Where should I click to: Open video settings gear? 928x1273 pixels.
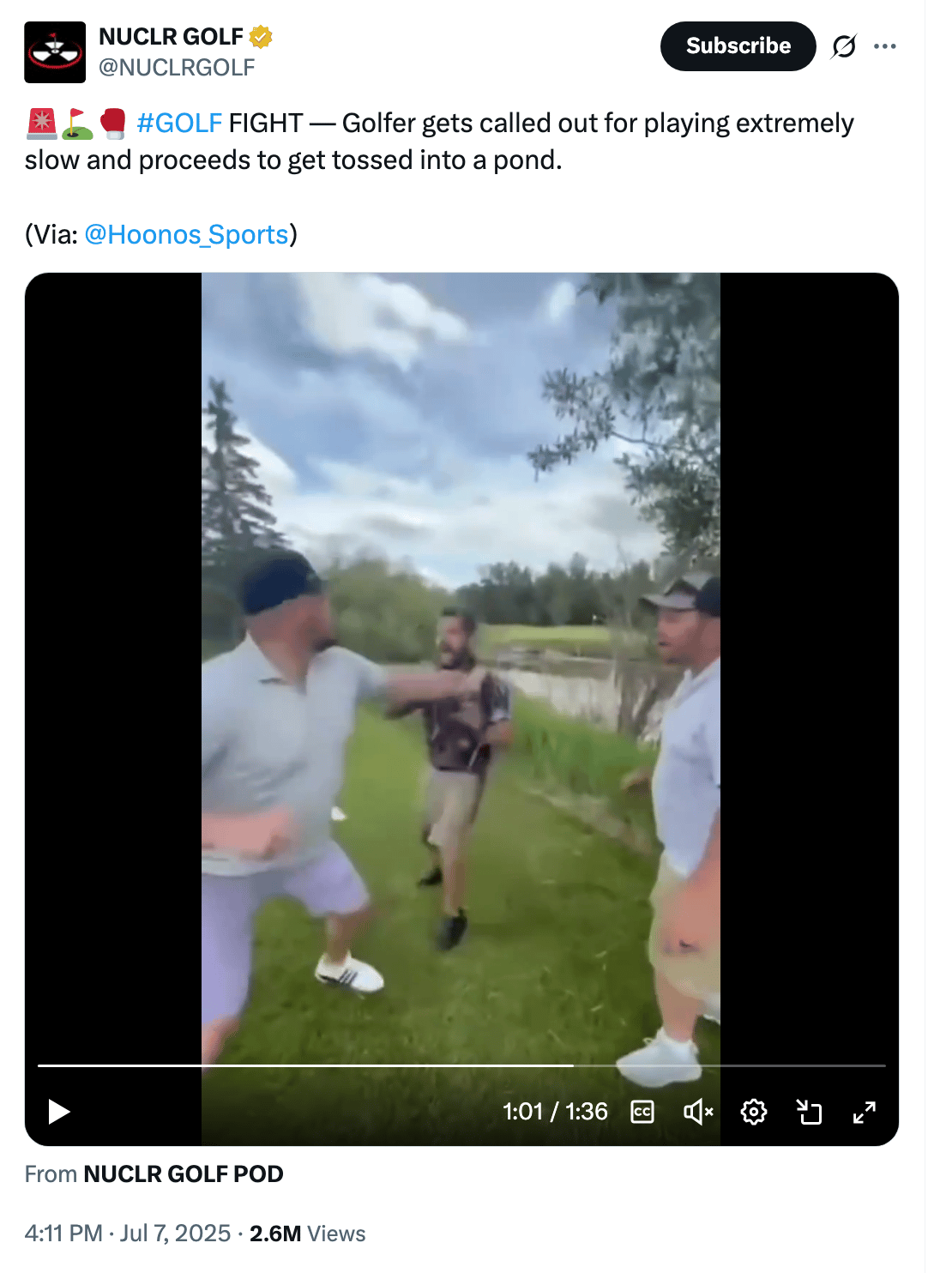pos(754,1112)
